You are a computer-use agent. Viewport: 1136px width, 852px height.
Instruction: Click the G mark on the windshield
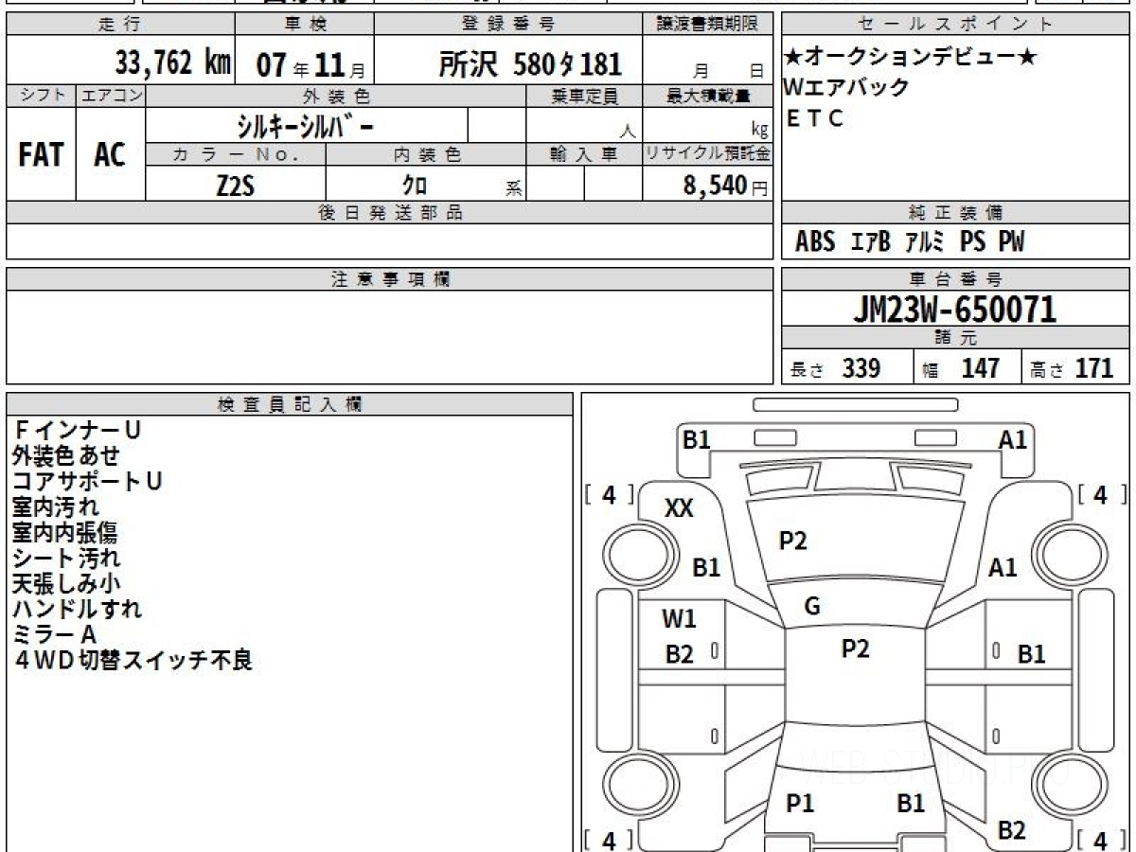coord(812,608)
